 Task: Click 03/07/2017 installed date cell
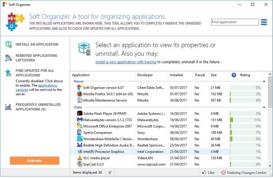point(178,88)
